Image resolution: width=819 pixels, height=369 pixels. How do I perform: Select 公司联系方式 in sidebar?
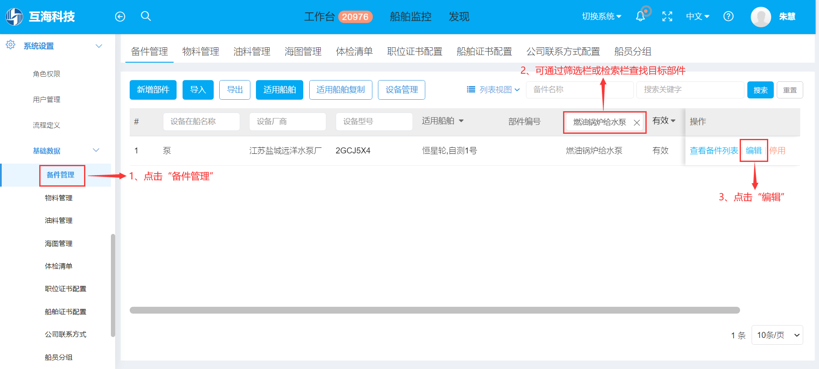[x=65, y=334]
